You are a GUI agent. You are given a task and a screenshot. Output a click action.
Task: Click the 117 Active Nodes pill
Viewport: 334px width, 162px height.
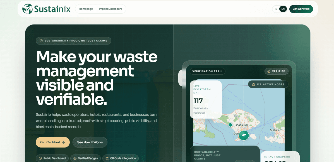click(268, 84)
